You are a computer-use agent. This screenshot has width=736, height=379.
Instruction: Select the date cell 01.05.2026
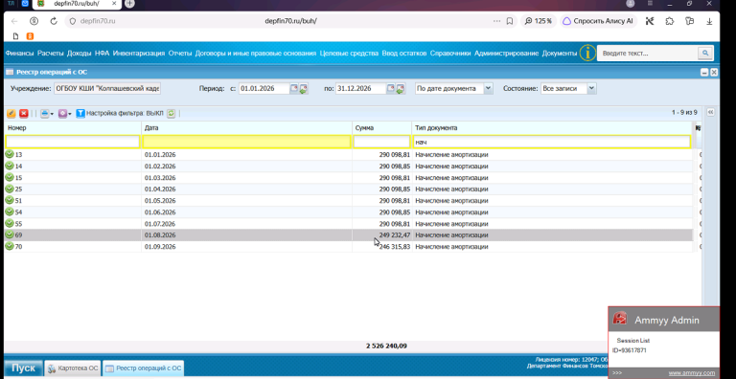coord(246,201)
